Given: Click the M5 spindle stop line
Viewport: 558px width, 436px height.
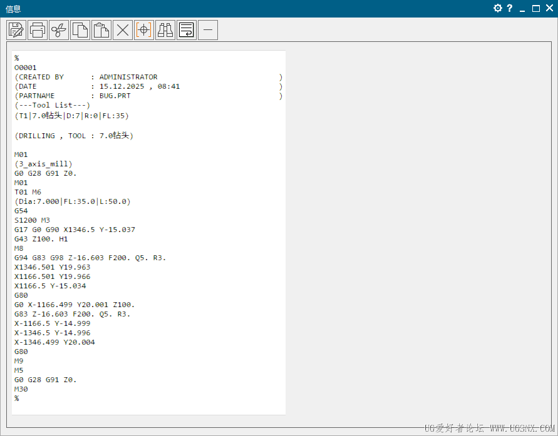Looking at the screenshot, I should tap(19, 370).
